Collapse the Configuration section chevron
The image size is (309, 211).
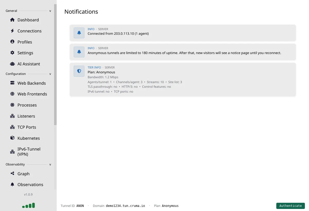50,74
